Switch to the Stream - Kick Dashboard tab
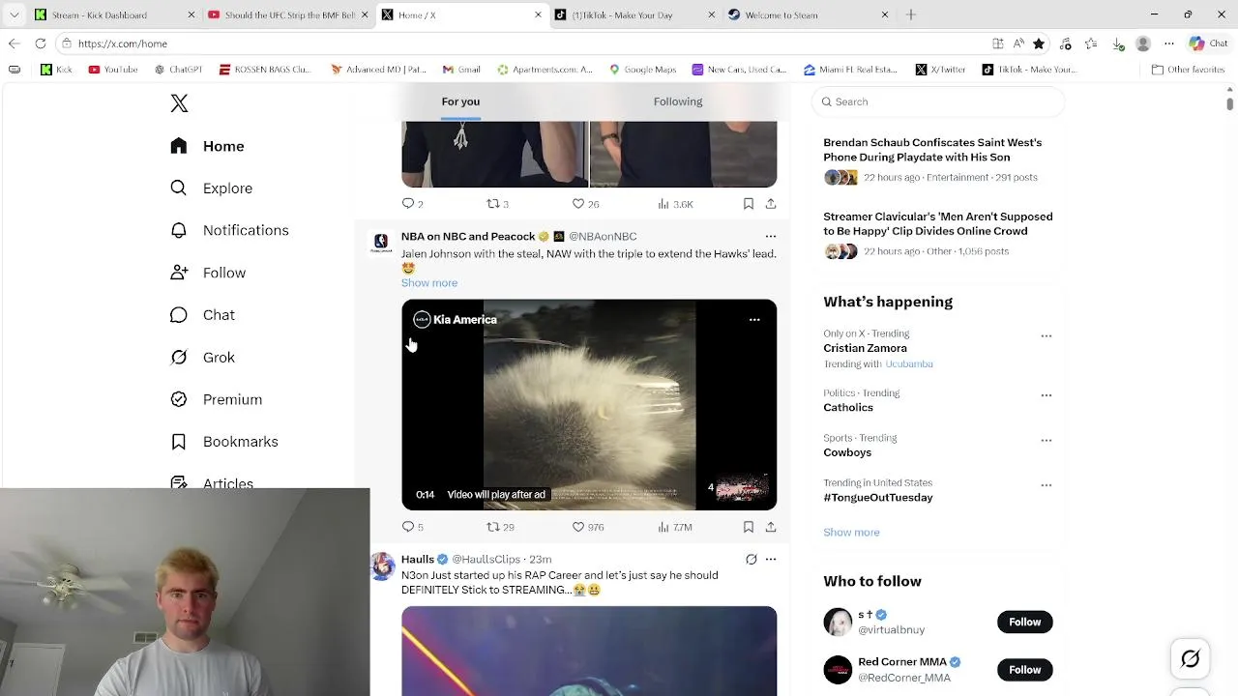1238x696 pixels. coord(114,14)
